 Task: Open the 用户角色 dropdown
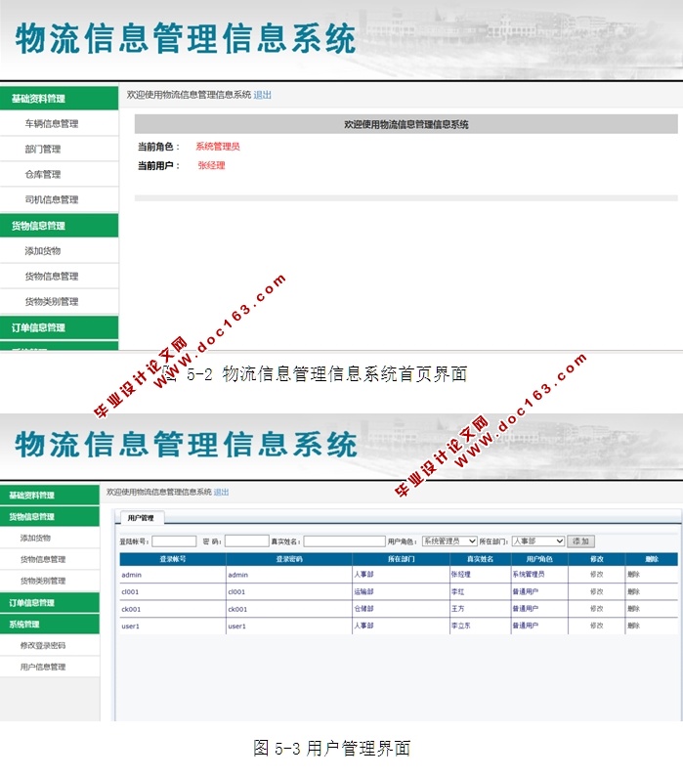pos(449,540)
